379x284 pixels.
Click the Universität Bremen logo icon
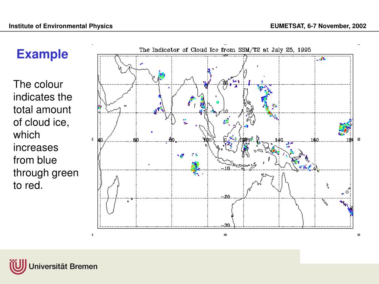pyautogui.click(x=18, y=267)
